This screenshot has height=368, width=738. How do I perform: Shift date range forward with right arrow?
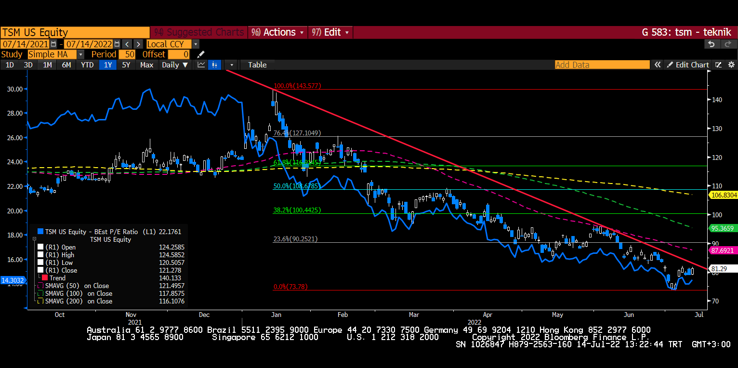138,44
